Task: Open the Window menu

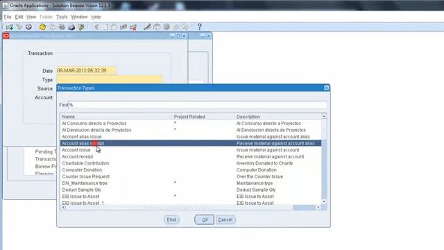Action: tap(79, 17)
